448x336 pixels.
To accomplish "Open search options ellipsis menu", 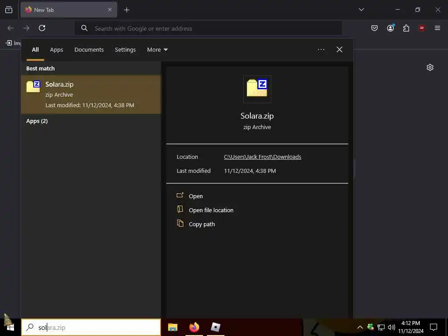I will click(x=321, y=50).
